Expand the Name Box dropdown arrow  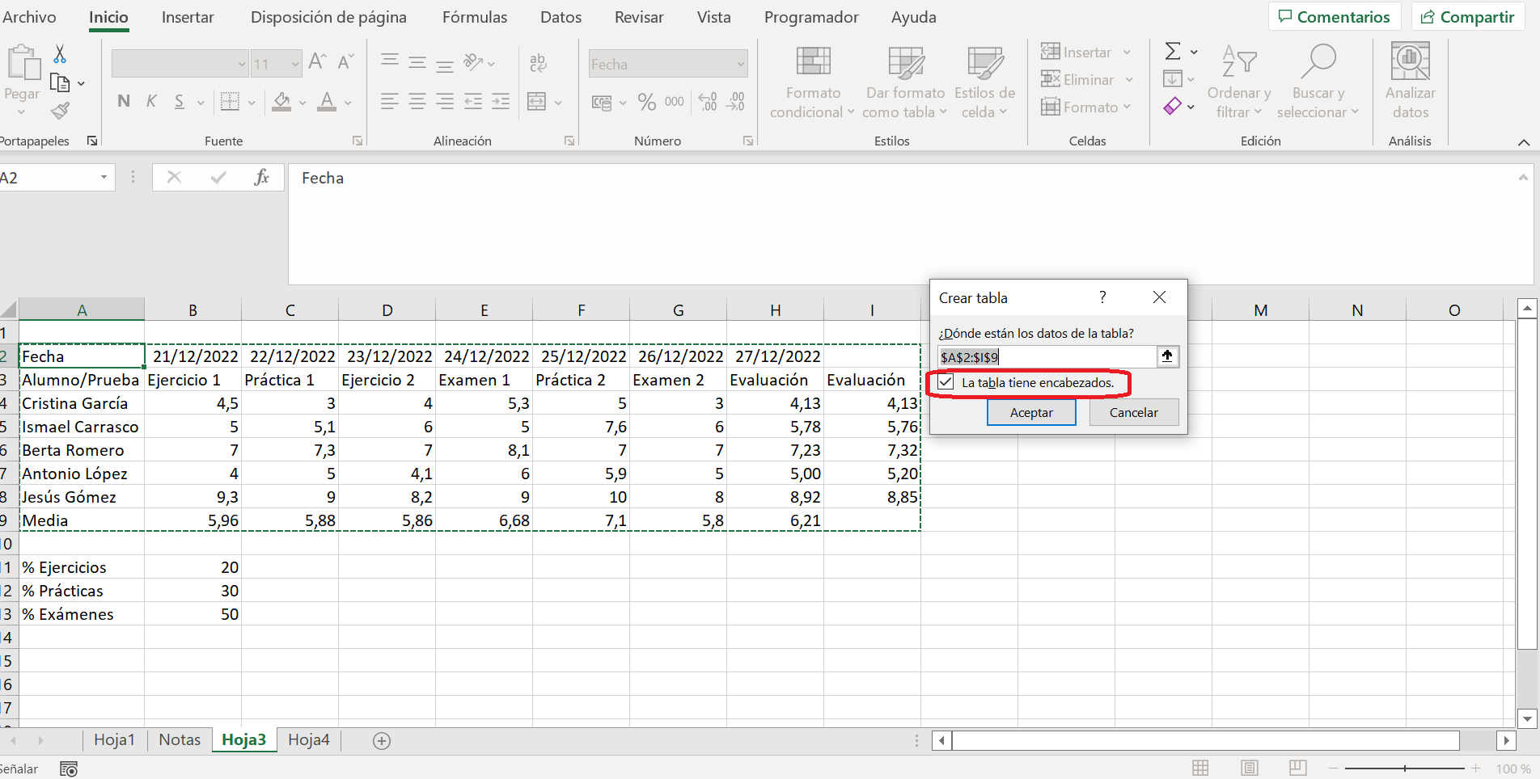pyautogui.click(x=104, y=178)
